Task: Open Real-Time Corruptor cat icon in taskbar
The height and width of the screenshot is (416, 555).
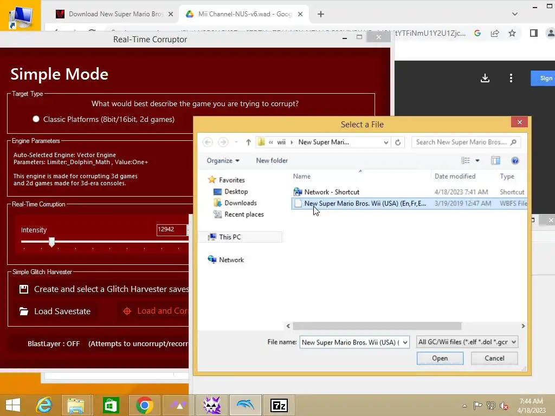Action: (x=212, y=405)
